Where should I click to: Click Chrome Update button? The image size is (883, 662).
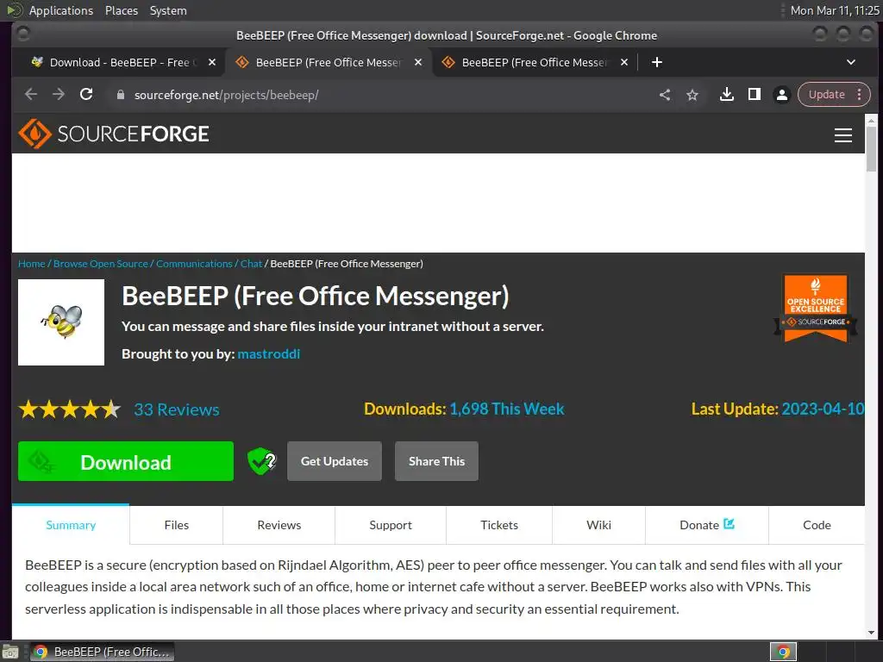tap(827, 95)
